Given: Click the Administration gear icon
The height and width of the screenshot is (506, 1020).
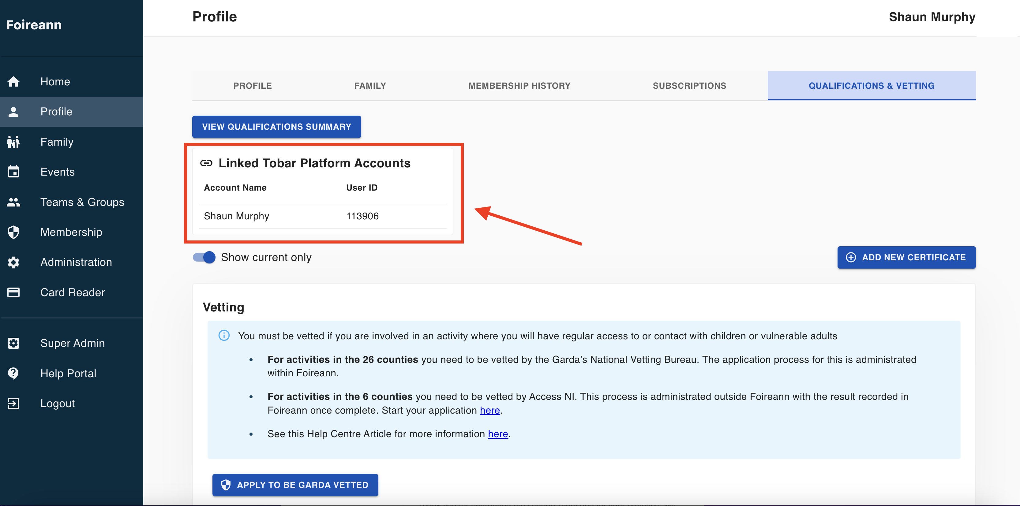Looking at the screenshot, I should [x=13, y=262].
